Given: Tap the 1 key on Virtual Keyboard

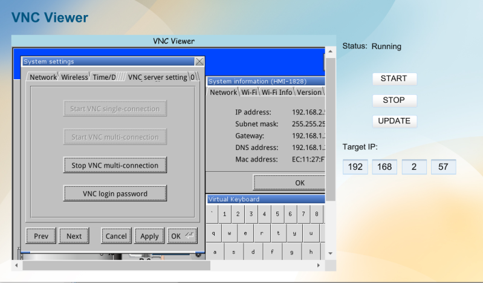Looking at the screenshot, I should (x=224, y=214).
